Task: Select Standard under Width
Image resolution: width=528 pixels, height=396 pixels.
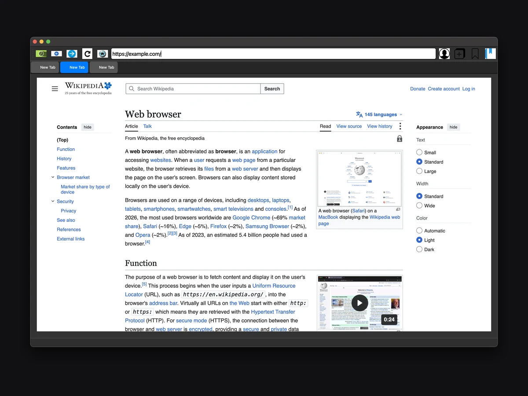Action: coord(419,196)
